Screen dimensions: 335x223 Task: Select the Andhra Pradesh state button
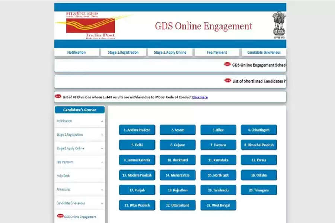[137, 130]
